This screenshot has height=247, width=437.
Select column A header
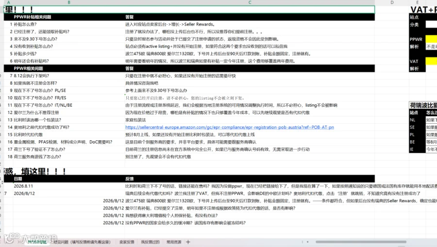[8, 2]
